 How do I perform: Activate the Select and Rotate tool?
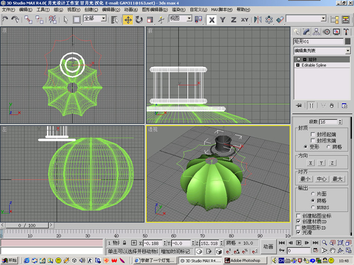(x=139, y=20)
